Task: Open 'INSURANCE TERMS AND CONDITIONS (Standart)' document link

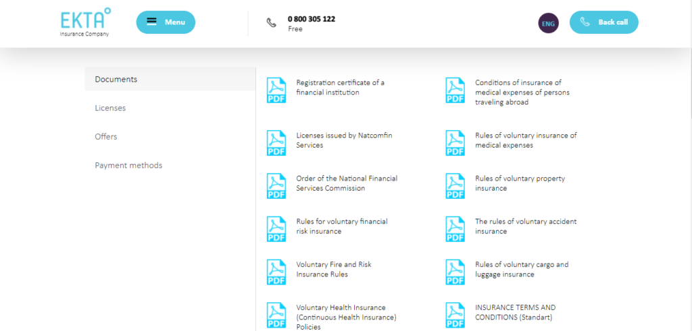Action: click(515, 312)
